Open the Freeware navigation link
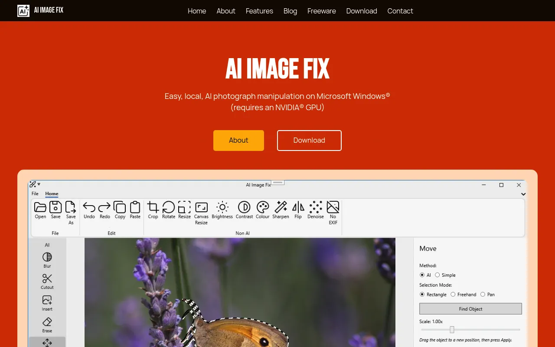Screen dimensions: 555x347 pos(322,11)
